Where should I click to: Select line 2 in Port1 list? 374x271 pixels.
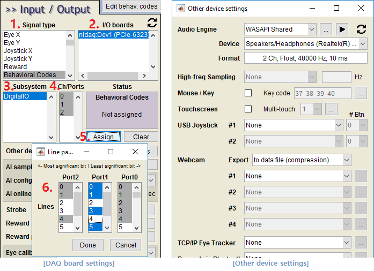pyautogui.click(x=96, y=203)
